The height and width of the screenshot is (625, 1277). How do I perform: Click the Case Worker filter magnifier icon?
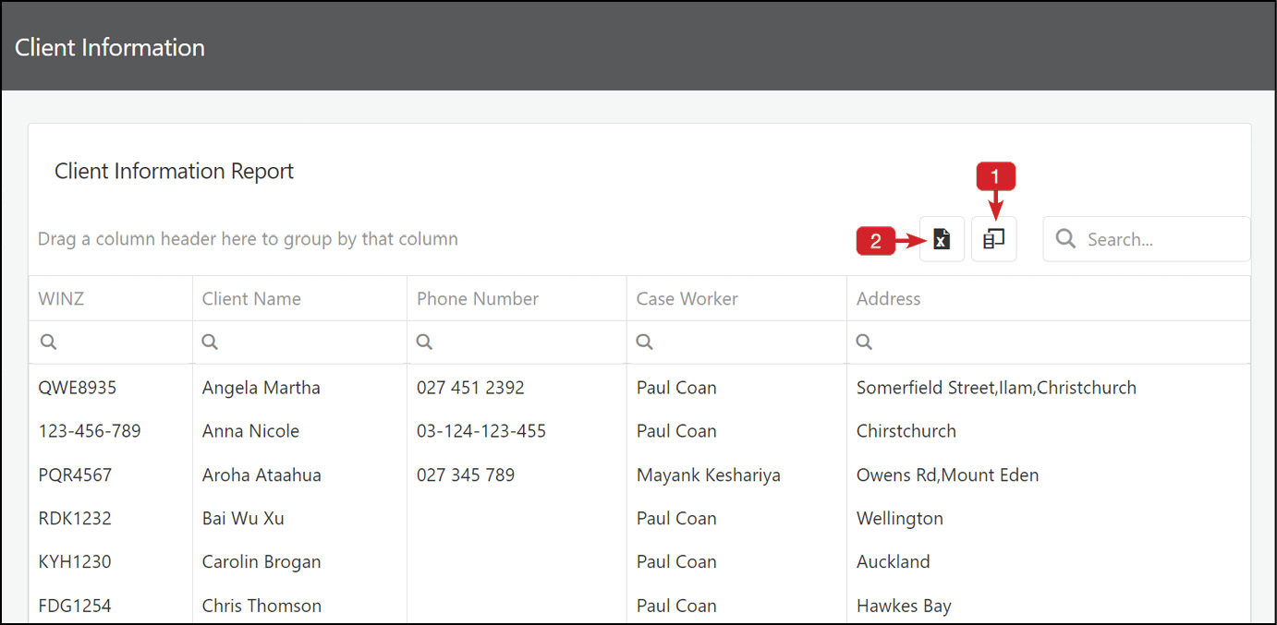click(x=643, y=341)
